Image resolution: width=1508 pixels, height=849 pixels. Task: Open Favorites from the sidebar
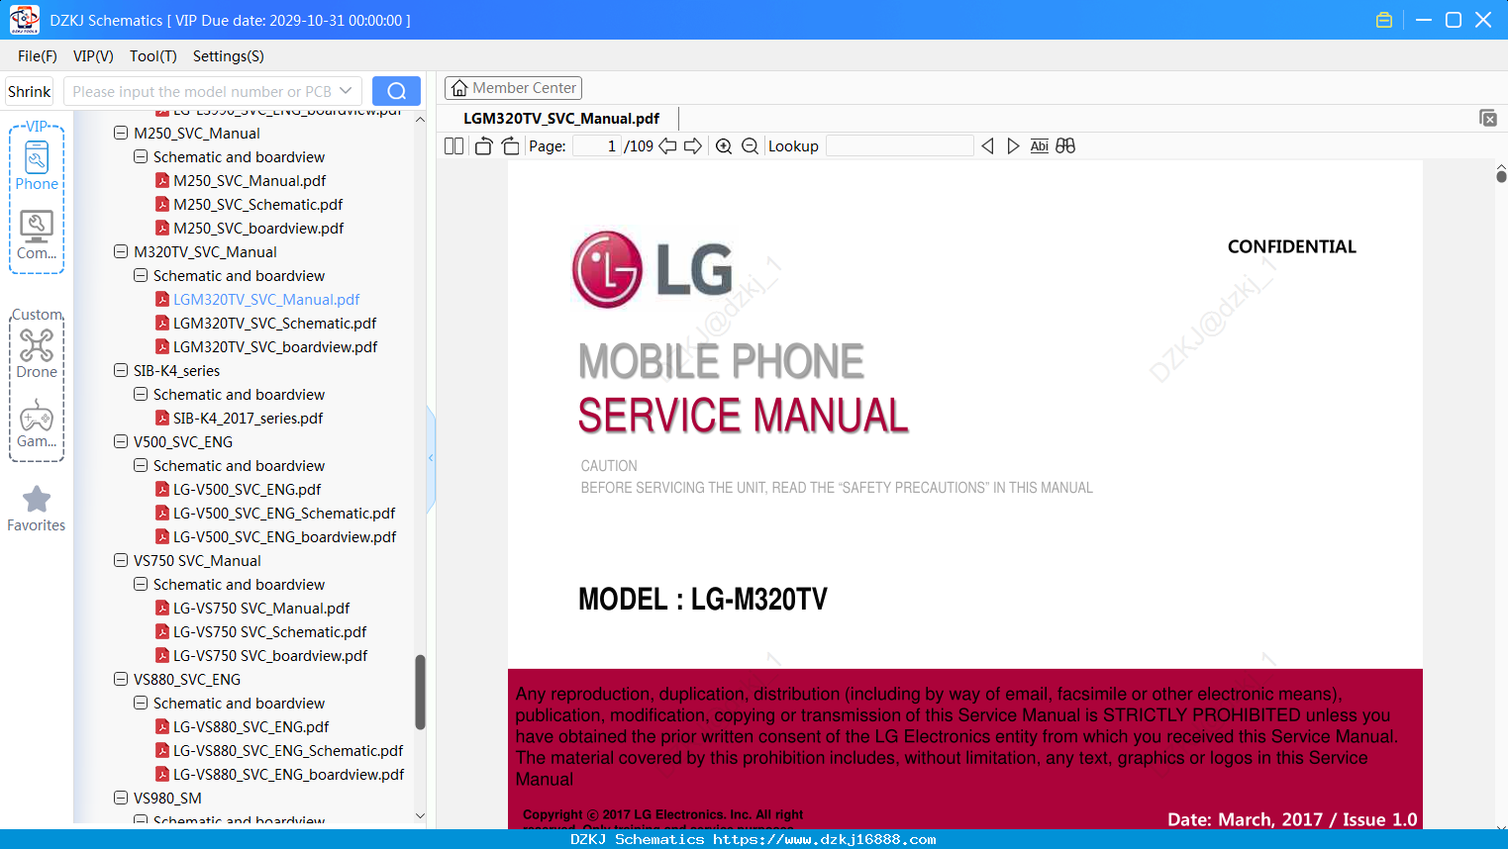point(37,509)
